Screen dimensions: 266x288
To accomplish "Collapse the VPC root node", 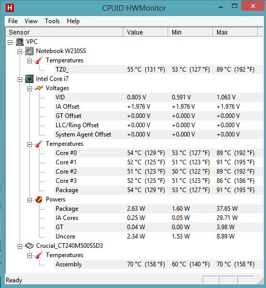I will [10, 42].
